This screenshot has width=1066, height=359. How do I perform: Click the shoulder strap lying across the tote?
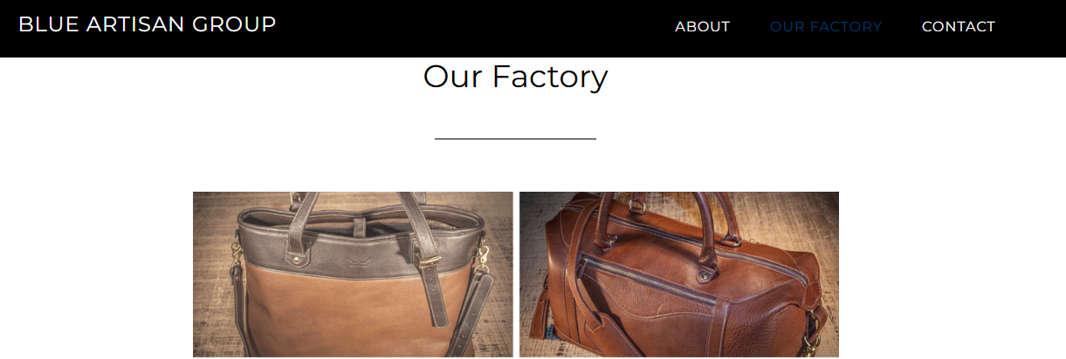click(471, 309)
